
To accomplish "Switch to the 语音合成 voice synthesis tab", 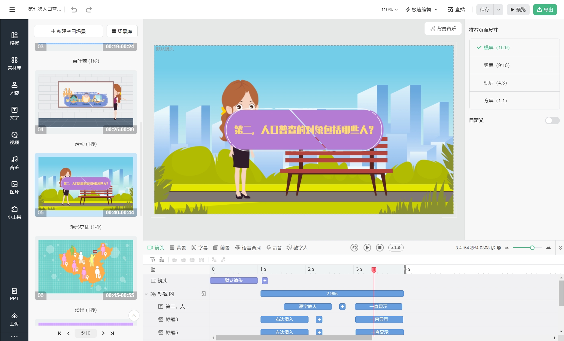I will (248, 248).
